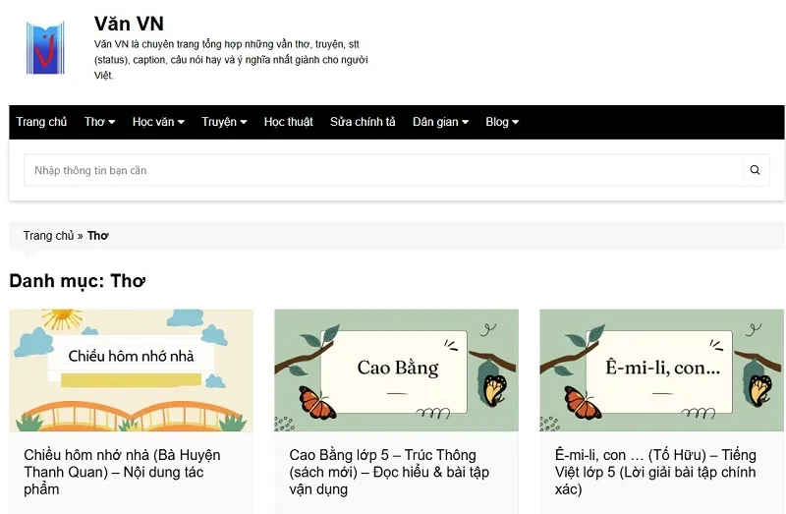Open the Ê-mi-li, con... thumbnail image

661,371
